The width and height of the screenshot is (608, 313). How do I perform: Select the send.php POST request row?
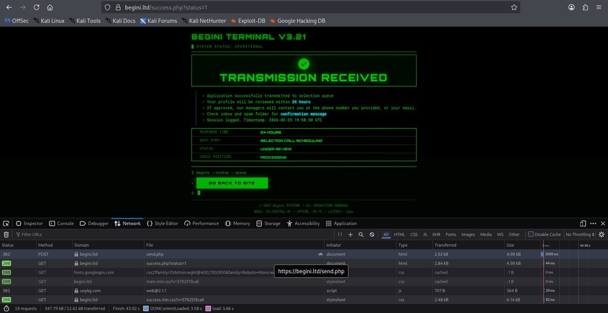click(304, 254)
